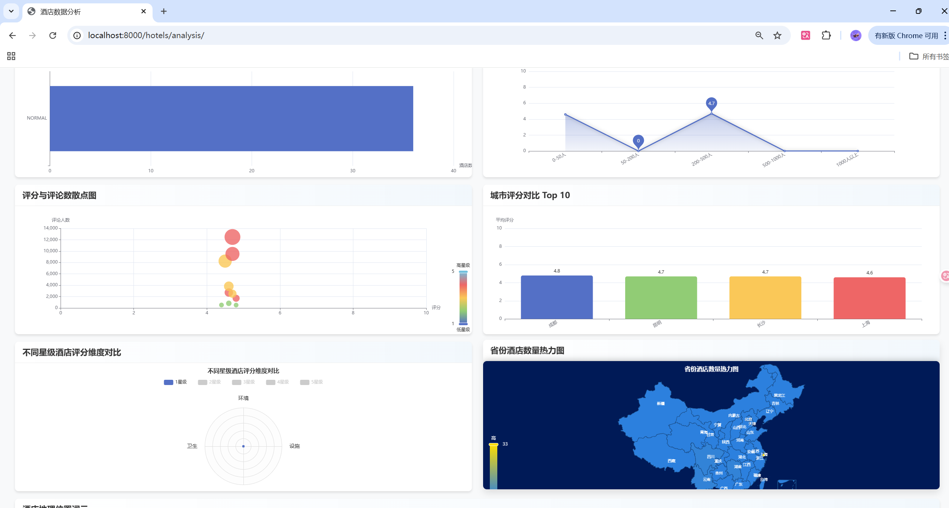Viewport: 949px width, 508px height.
Task: Reload the hotel analysis page
Action: [x=53, y=36]
